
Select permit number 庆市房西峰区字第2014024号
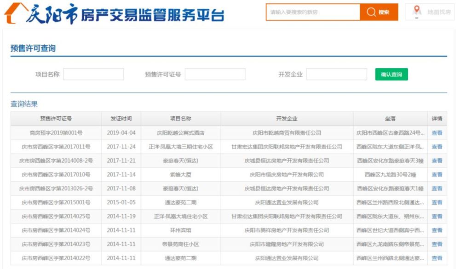pos(56,230)
